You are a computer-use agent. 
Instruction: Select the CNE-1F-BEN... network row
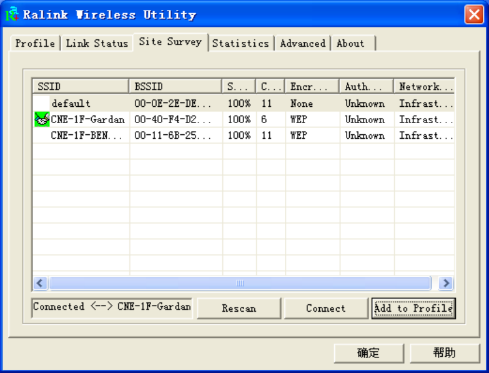click(244, 135)
